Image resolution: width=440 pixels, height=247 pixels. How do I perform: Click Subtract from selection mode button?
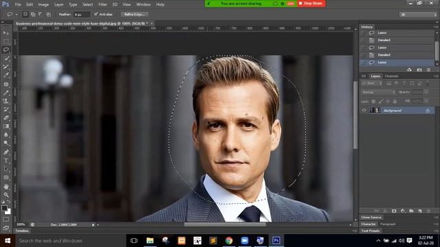pyautogui.click(x=41, y=14)
